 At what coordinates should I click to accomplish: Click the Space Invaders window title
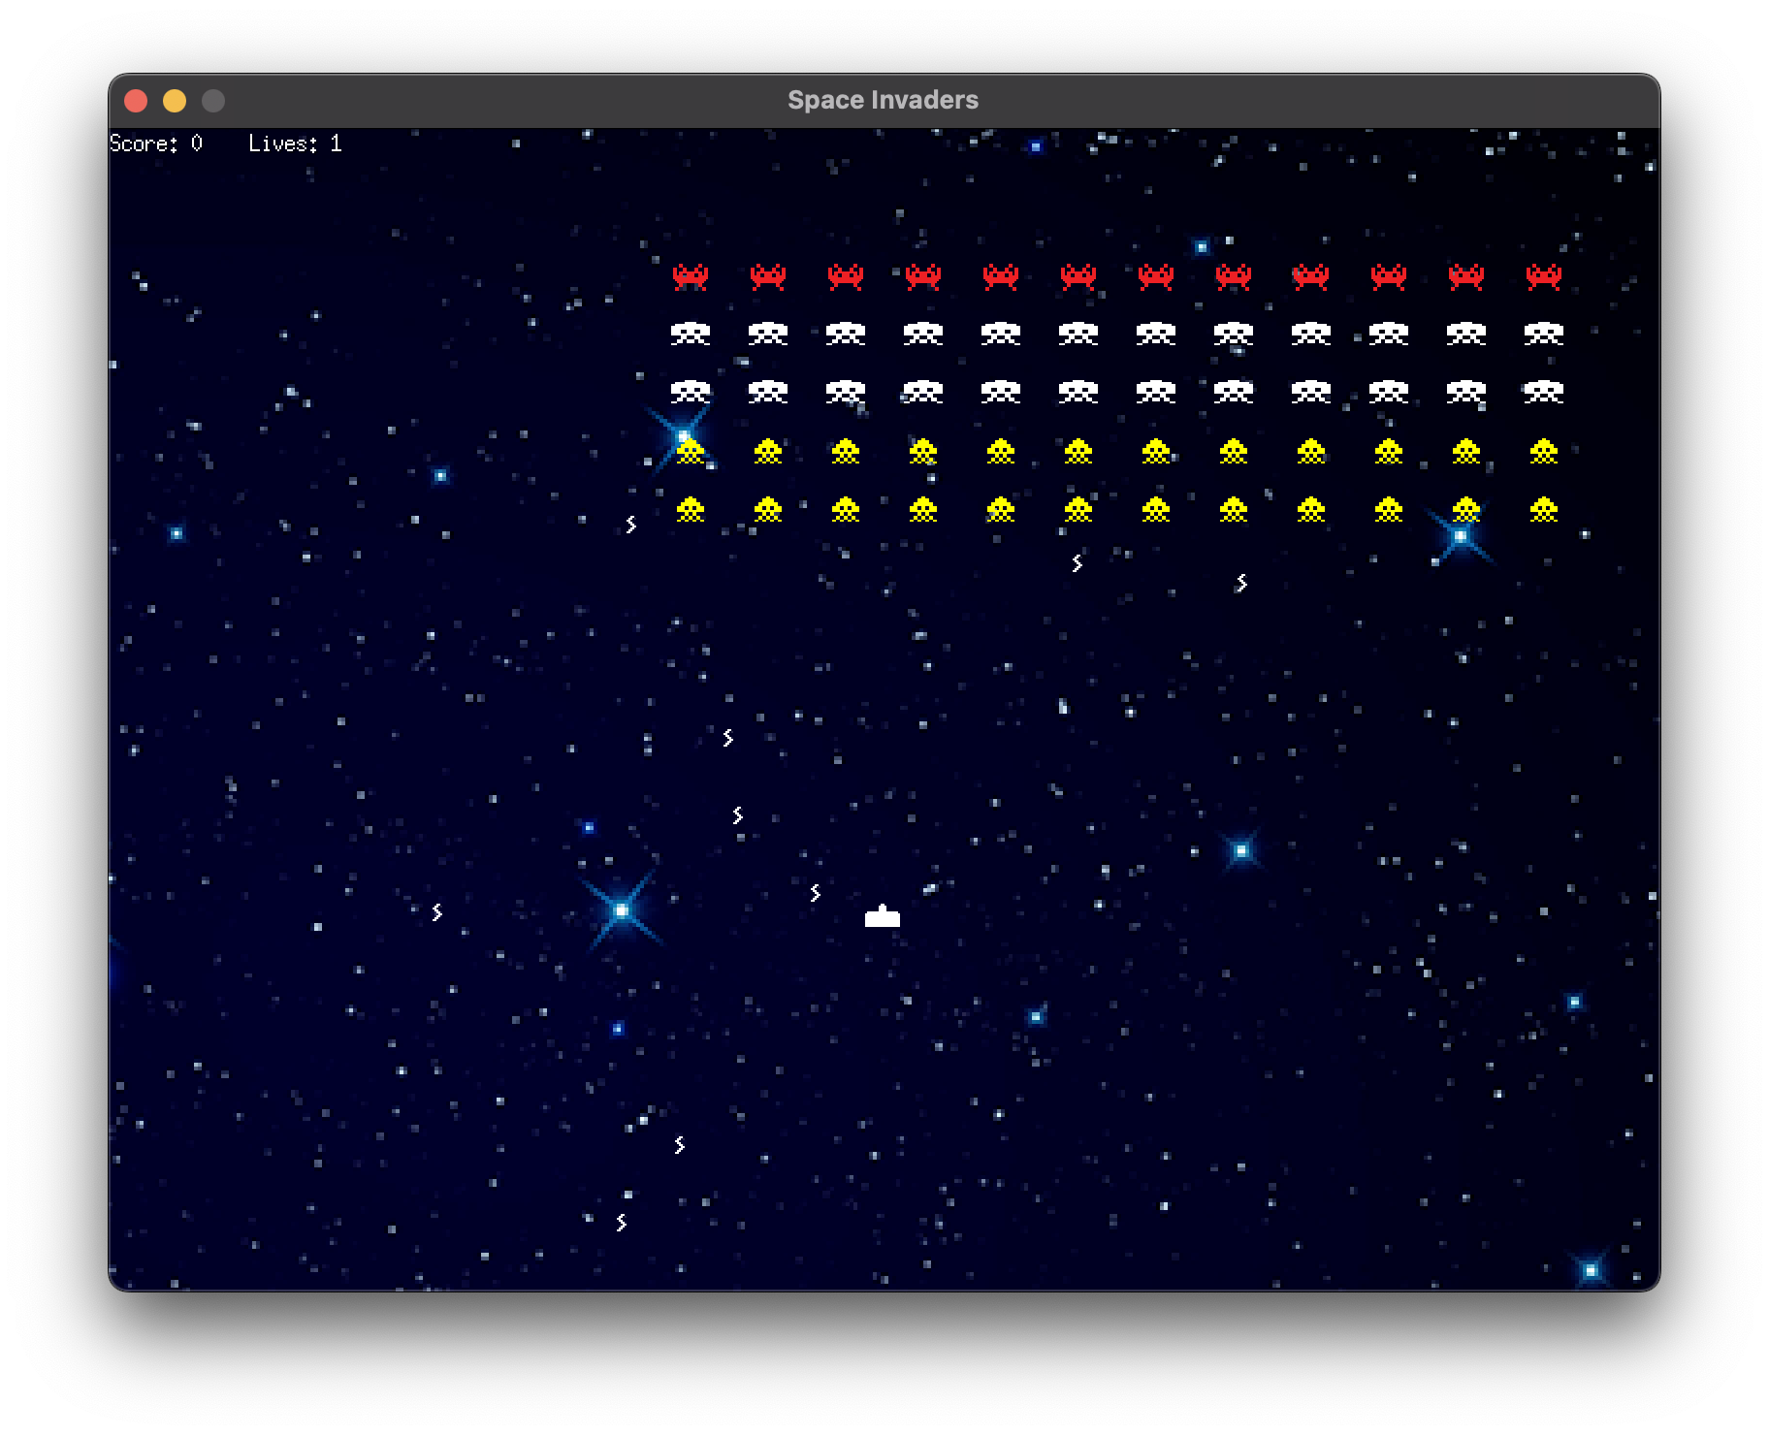click(883, 100)
